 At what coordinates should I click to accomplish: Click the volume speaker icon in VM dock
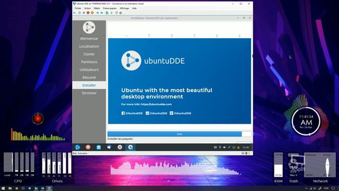tap(225, 147)
